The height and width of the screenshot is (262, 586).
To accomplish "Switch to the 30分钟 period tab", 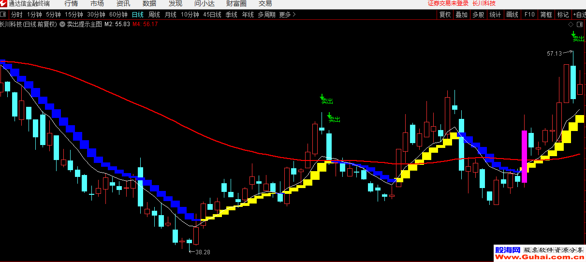I will coord(96,15).
